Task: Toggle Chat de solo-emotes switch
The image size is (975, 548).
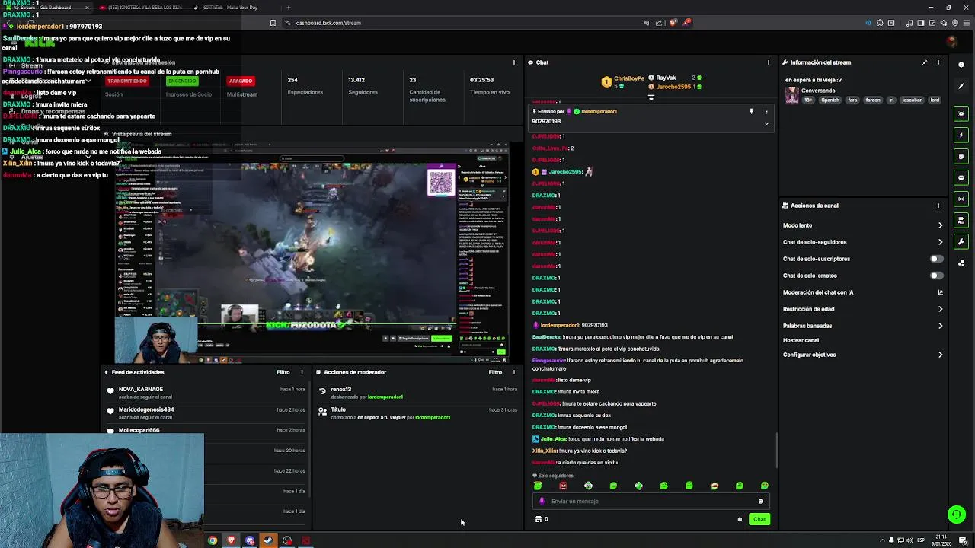Action: tap(936, 276)
